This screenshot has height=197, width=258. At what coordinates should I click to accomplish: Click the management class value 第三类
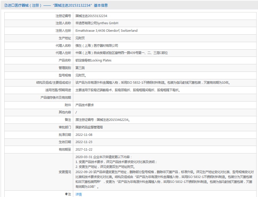click(80, 68)
